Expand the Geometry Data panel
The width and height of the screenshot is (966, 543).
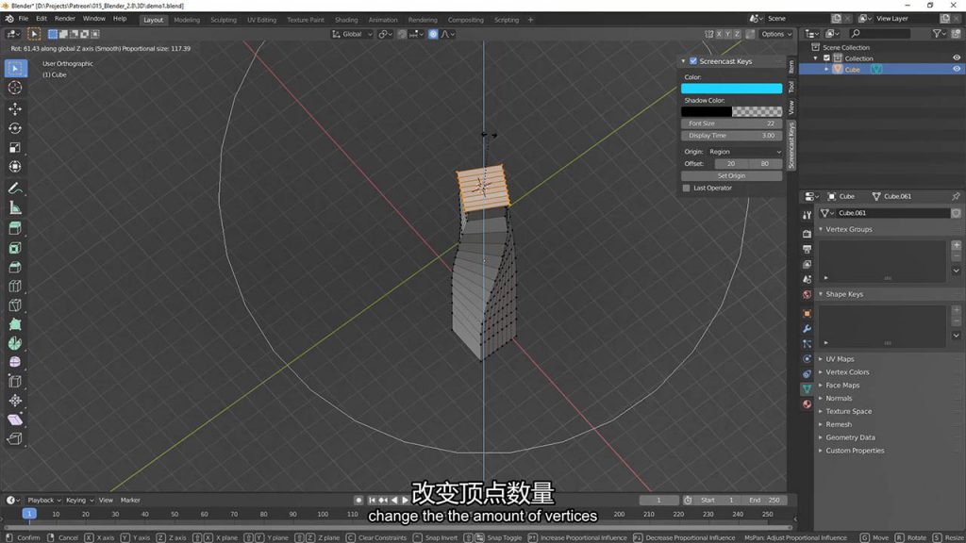[x=821, y=437]
